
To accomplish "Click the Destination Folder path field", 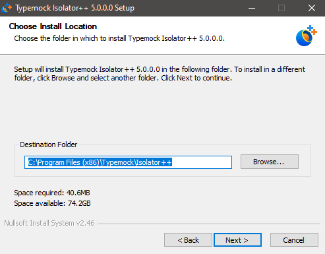I will coord(128,162).
